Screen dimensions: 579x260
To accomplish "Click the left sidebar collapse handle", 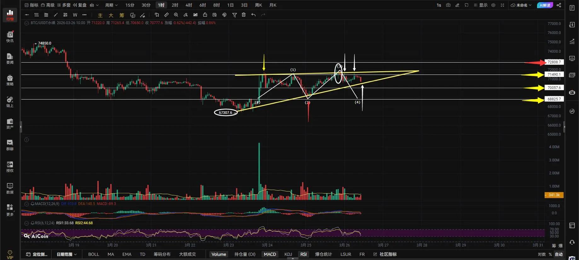I will (21, 127).
